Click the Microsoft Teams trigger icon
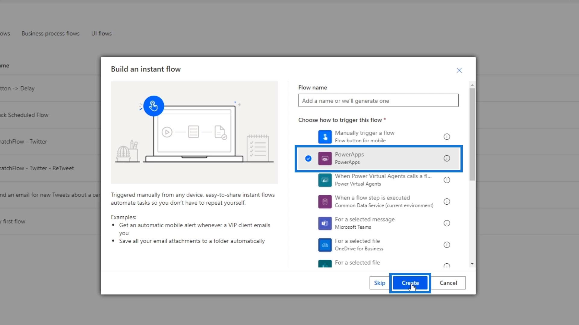The image size is (579, 325). coord(325,223)
